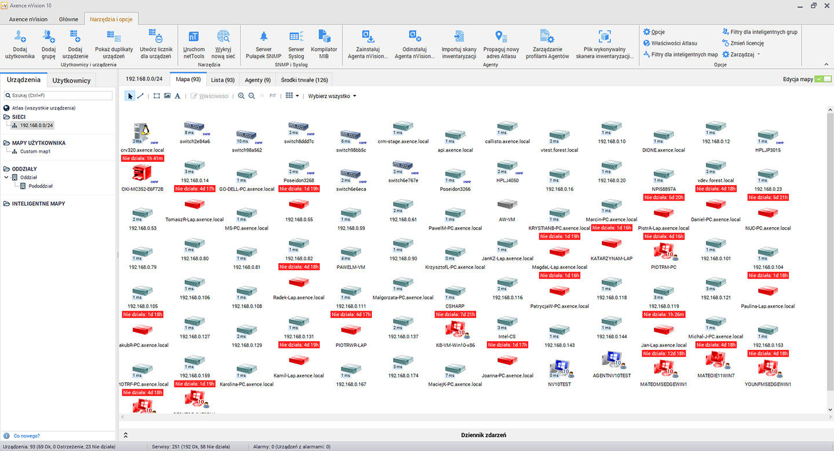The height and width of the screenshot is (451, 834).
Task: Collapse the Oddział tree node
Action: 6,178
